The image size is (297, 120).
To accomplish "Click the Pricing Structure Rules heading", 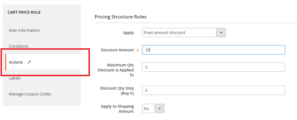I will pyautogui.click(x=121, y=17).
